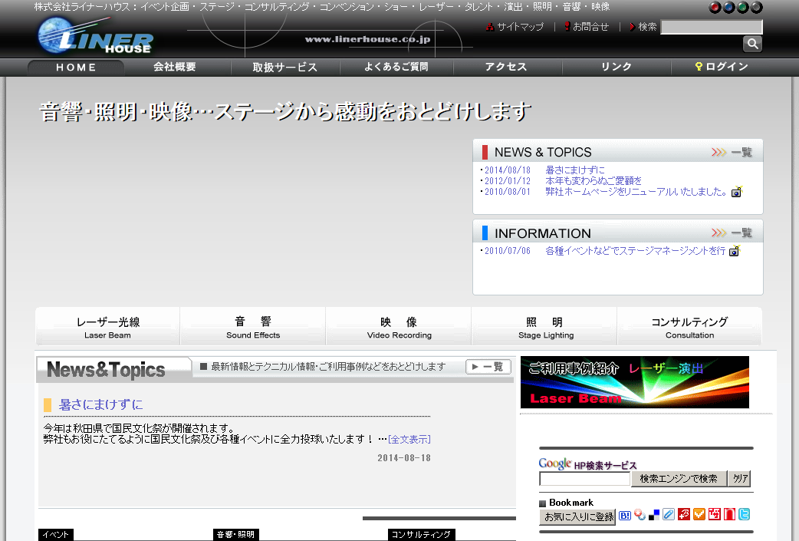Click the blue paperclip bookmark icon
The height and width of the screenshot is (541, 799).
pyautogui.click(x=669, y=516)
